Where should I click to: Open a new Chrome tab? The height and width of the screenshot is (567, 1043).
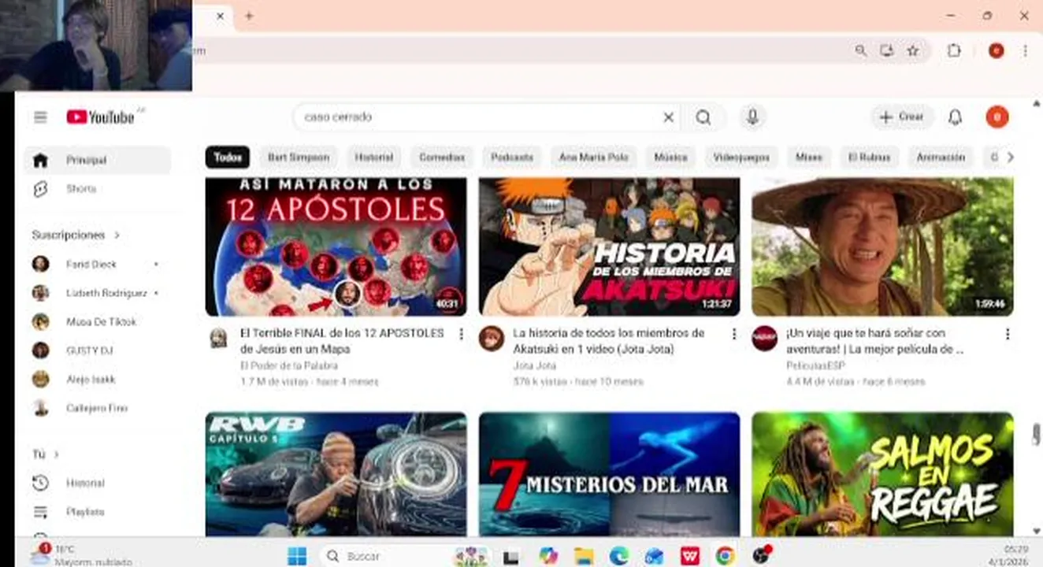(249, 16)
